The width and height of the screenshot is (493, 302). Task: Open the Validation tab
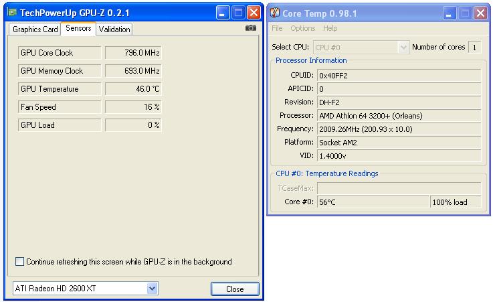[114, 29]
